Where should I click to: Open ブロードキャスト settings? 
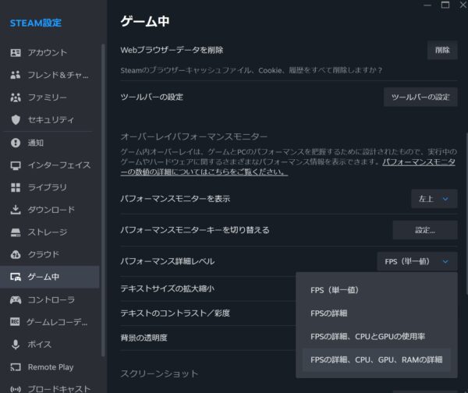pyautogui.click(x=50, y=389)
